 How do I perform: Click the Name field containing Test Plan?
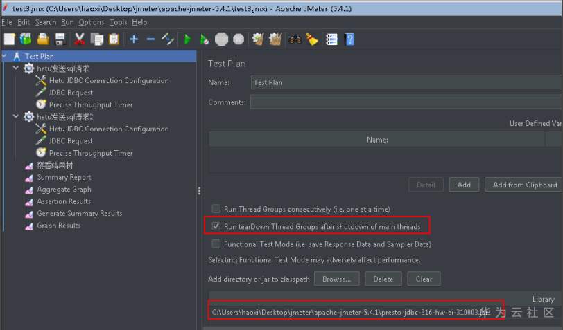(406, 82)
